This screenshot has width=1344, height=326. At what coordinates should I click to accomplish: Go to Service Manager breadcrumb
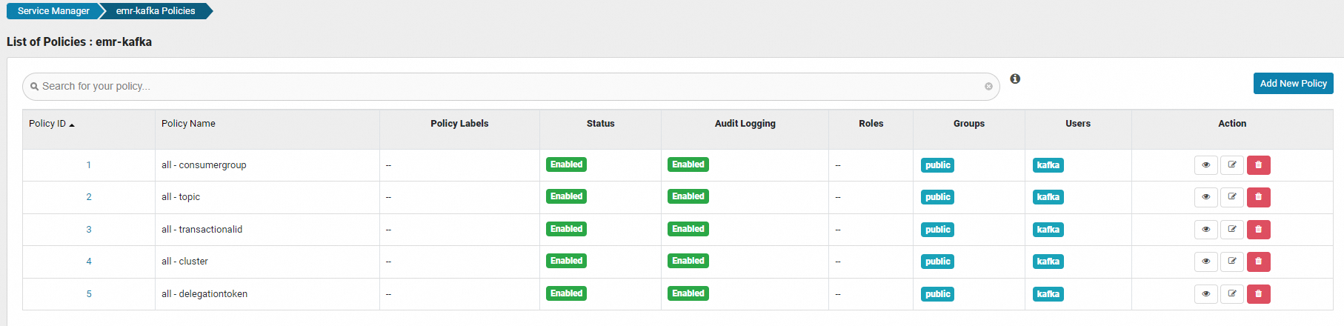click(x=53, y=11)
